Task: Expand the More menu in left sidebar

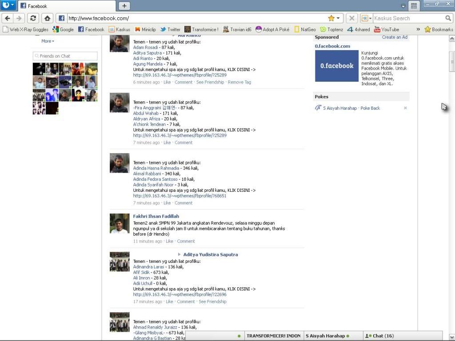Action: (x=48, y=41)
